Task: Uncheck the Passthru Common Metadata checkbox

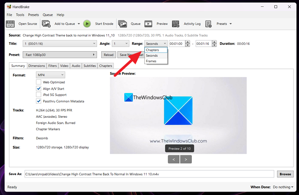Action: (x=38, y=101)
